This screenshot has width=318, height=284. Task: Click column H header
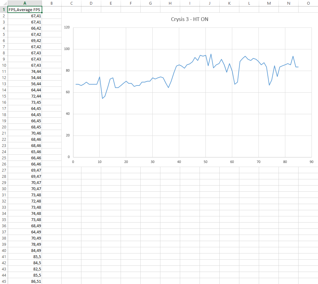pos(170,3)
